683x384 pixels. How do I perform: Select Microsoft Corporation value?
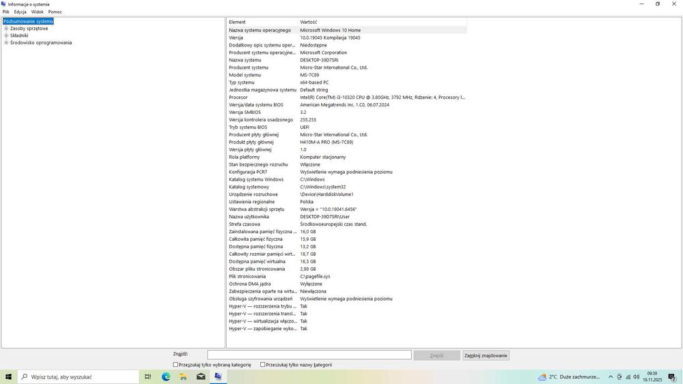click(324, 53)
